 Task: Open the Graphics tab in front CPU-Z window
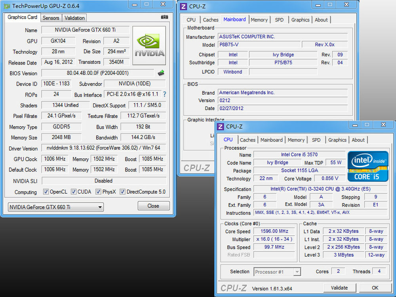click(x=337, y=140)
